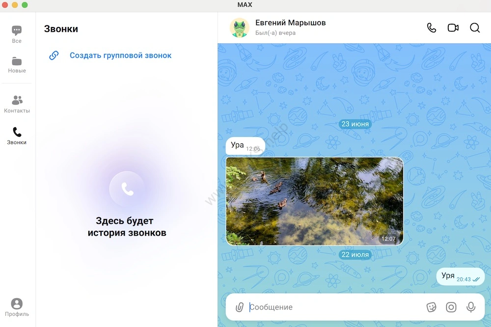Record a voice message with microphone
The image size is (491, 327).
470,307
